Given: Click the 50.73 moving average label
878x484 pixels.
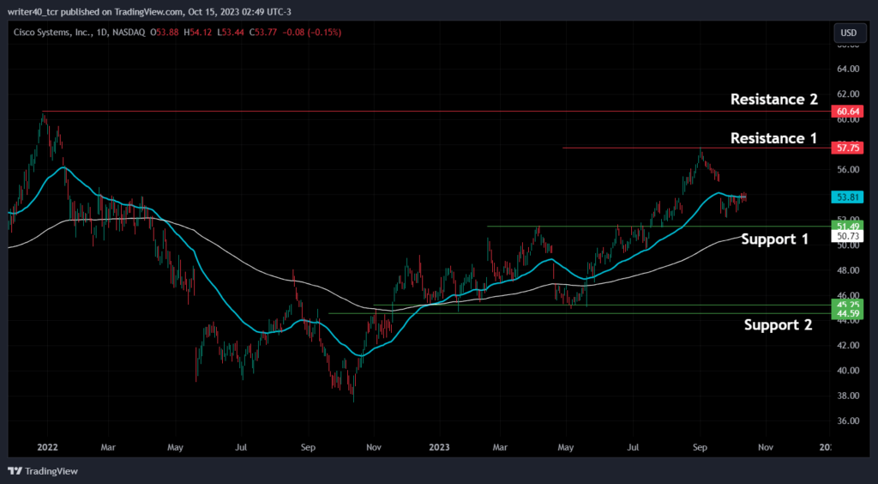Looking at the screenshot, I should pyautogui.click(x=847, y=236).
